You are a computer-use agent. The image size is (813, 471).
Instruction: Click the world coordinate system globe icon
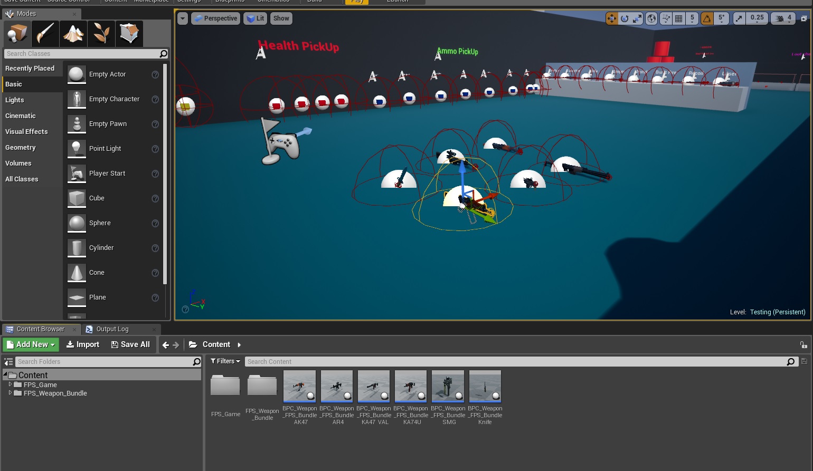click(651, 18)
